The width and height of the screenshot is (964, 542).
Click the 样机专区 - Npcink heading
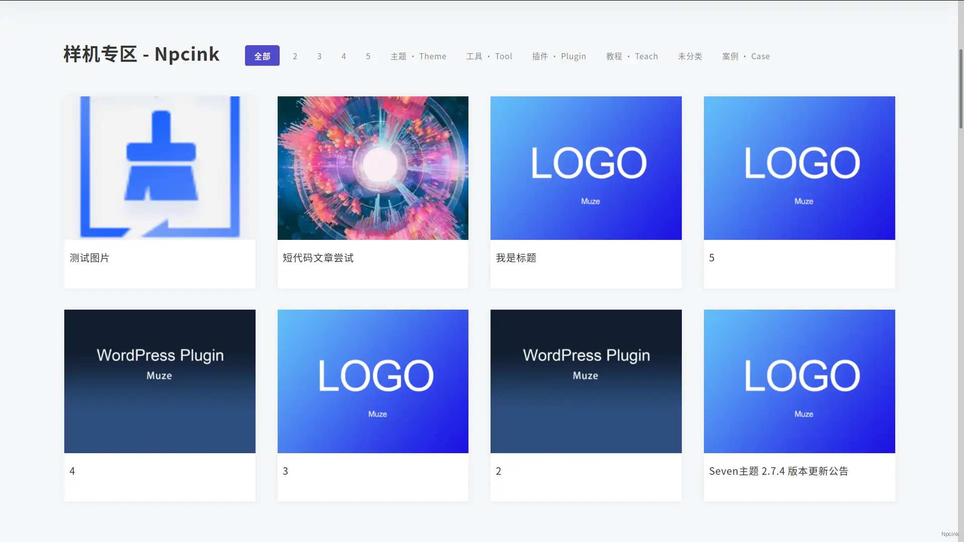tap(142, 54)
